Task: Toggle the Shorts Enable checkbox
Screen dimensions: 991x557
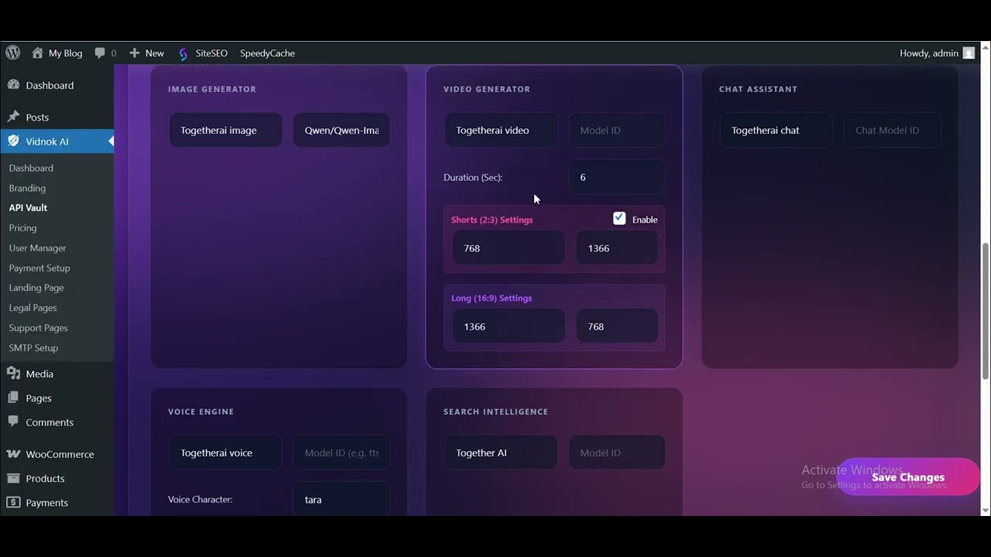Action: [619, 218]
